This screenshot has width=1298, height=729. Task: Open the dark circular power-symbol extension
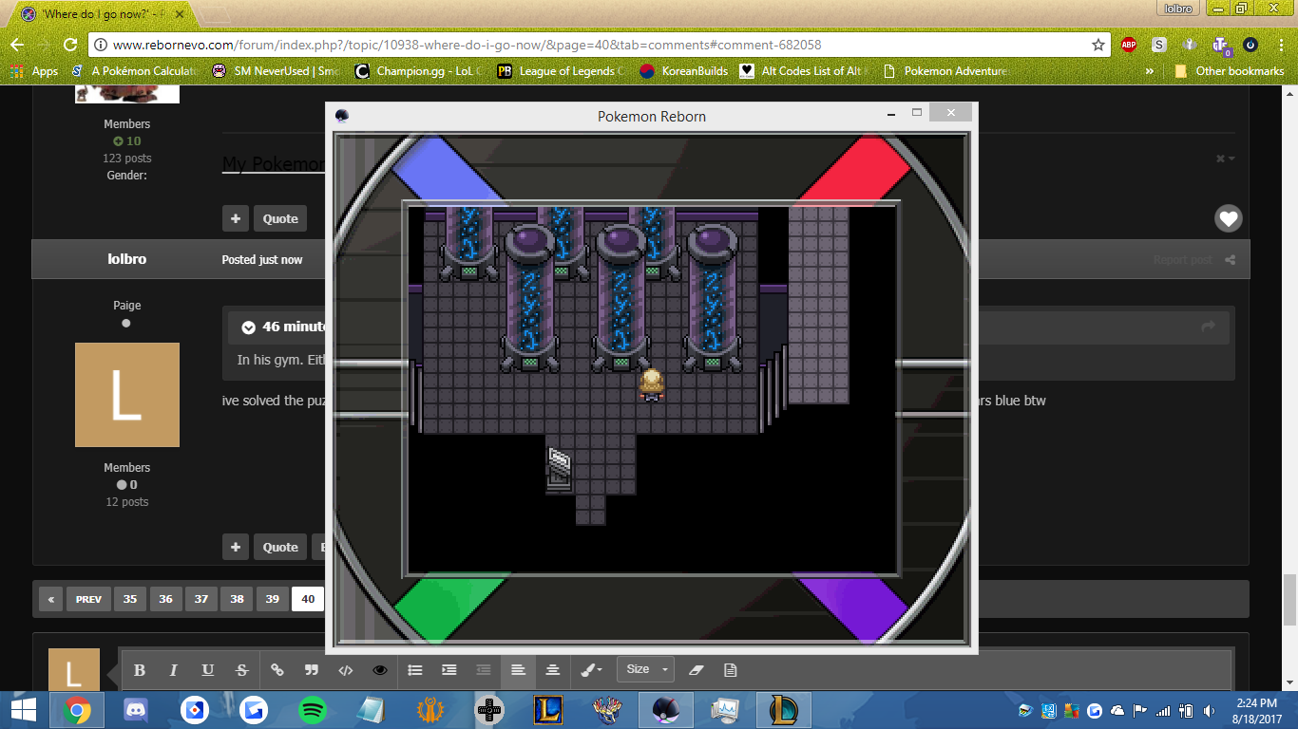click(x=1250, y=45)
